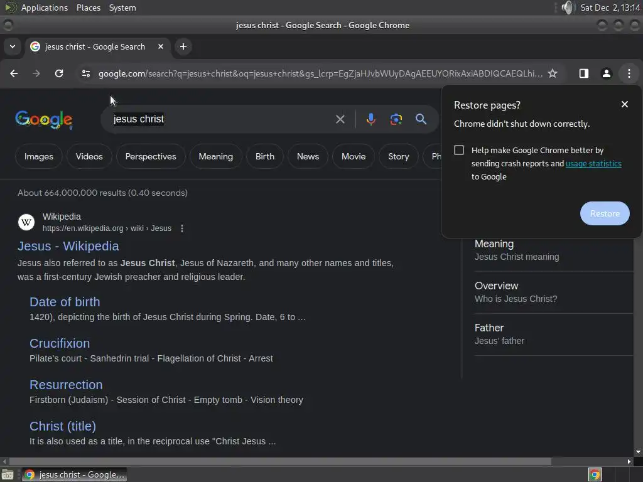The height and width of the screenshot is (482, 643).
Task: Open the Christ (title) sublink
Action: coord(63,426)
